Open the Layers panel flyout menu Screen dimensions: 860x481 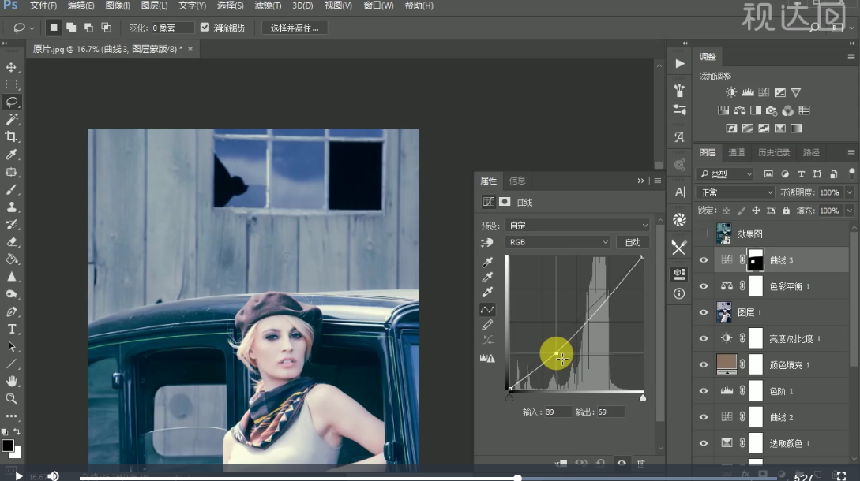(x=851, y=152)
